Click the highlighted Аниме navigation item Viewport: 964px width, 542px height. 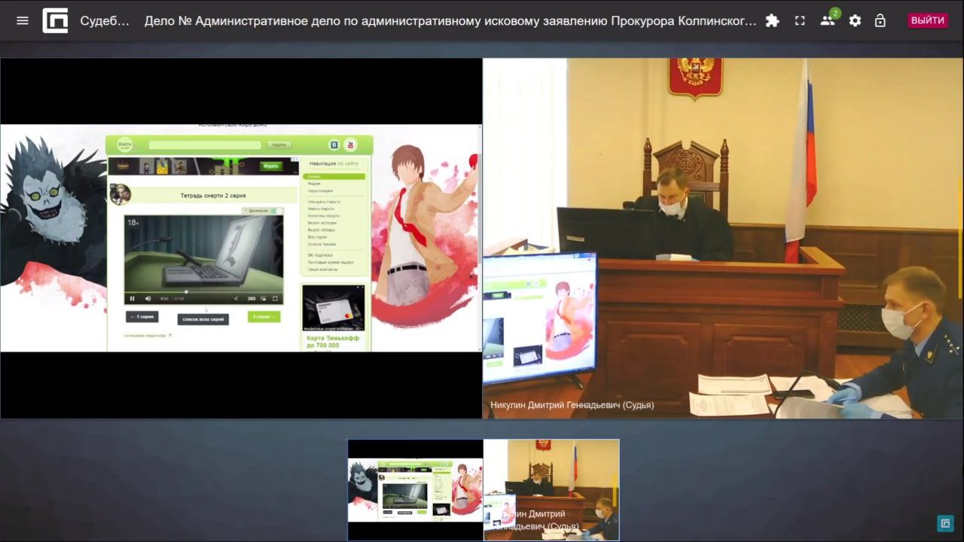click(334, 177)
